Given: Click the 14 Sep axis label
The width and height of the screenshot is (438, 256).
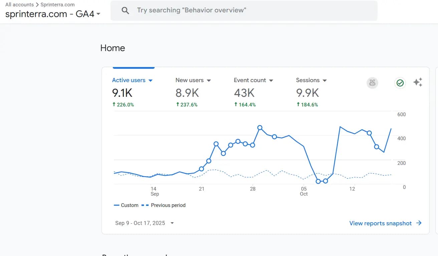Looking at the screenshot, I should click(154, 191).
